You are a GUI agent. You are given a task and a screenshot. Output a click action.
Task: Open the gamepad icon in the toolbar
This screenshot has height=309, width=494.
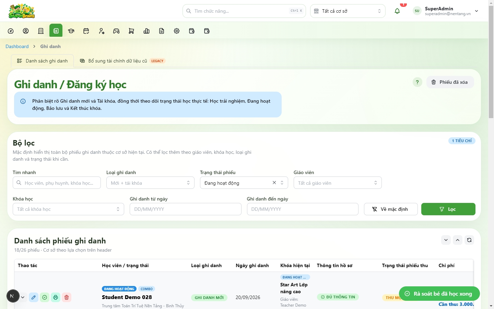(116, 31)
